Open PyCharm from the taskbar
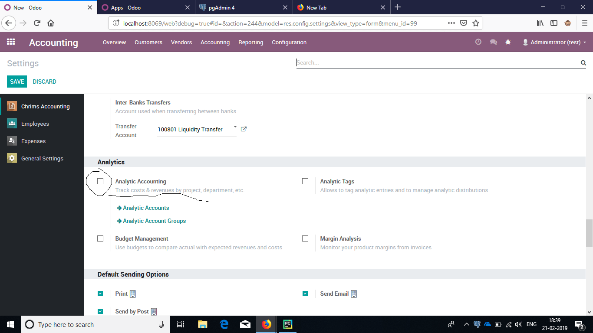This screenshot has height=333, width=593. 287,324
